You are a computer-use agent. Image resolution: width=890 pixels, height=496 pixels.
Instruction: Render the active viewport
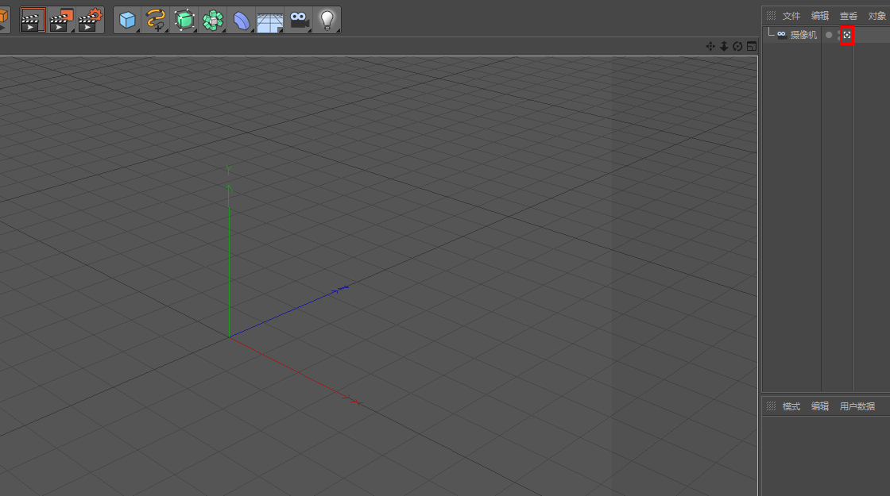(x=31, y=20)
